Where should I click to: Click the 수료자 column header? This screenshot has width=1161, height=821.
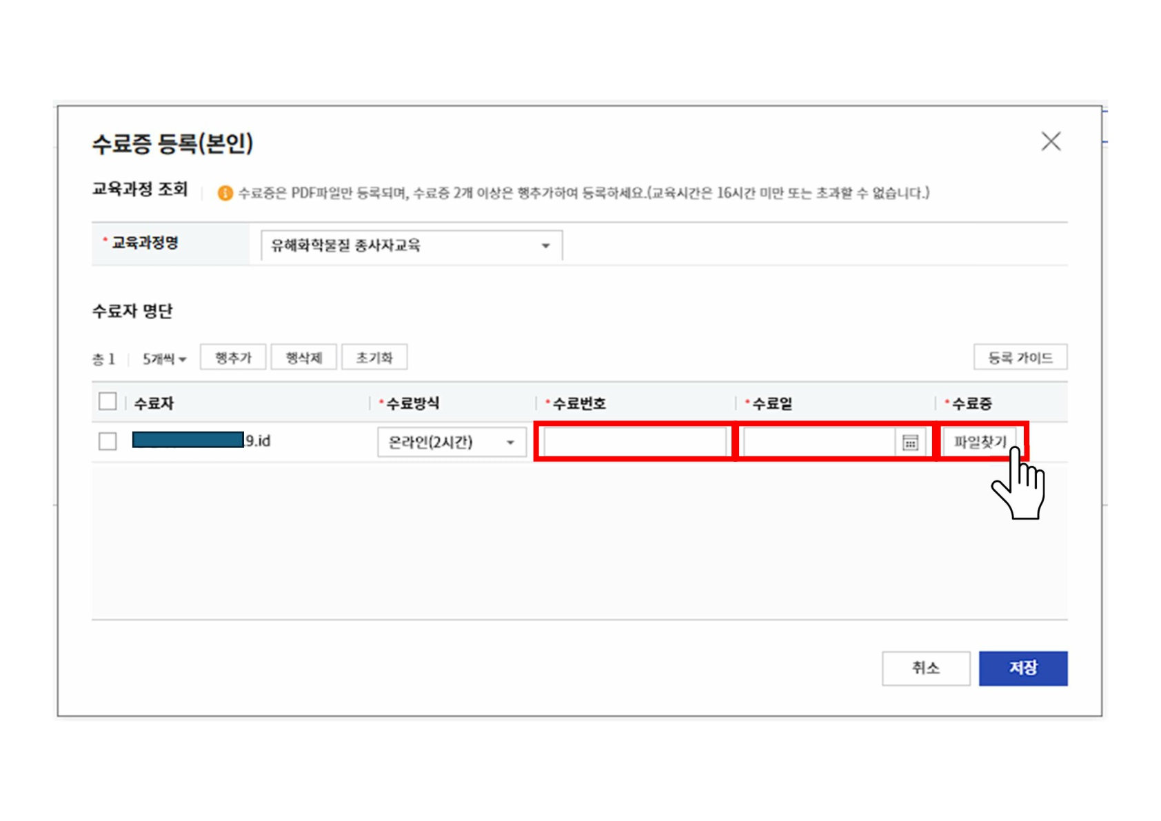point(154,404)
